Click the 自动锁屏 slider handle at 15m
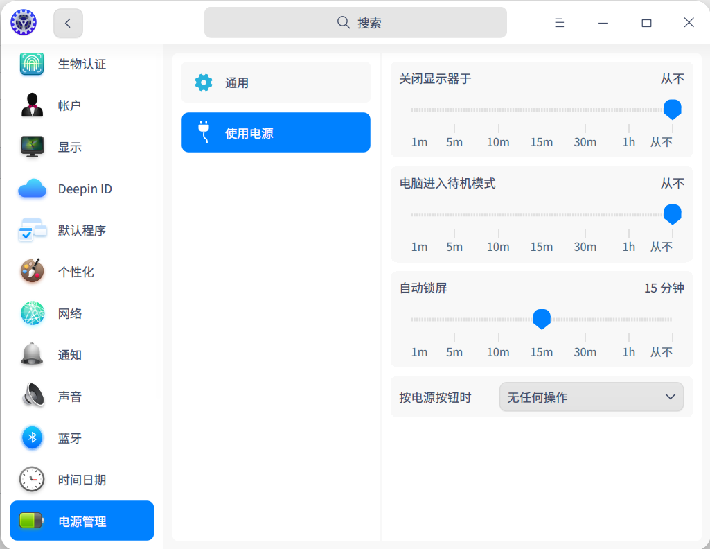The height and width of the screenshot is (549, 710). [542, 319]
